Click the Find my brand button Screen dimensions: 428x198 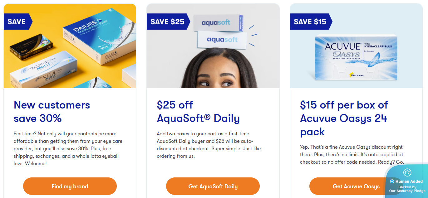(x=70, y=186)
